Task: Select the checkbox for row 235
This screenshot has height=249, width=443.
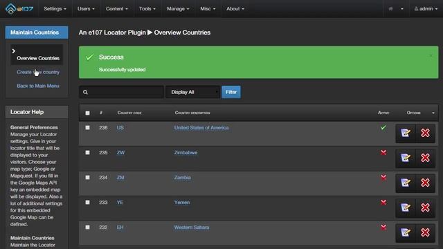Action: coord(88,152)
